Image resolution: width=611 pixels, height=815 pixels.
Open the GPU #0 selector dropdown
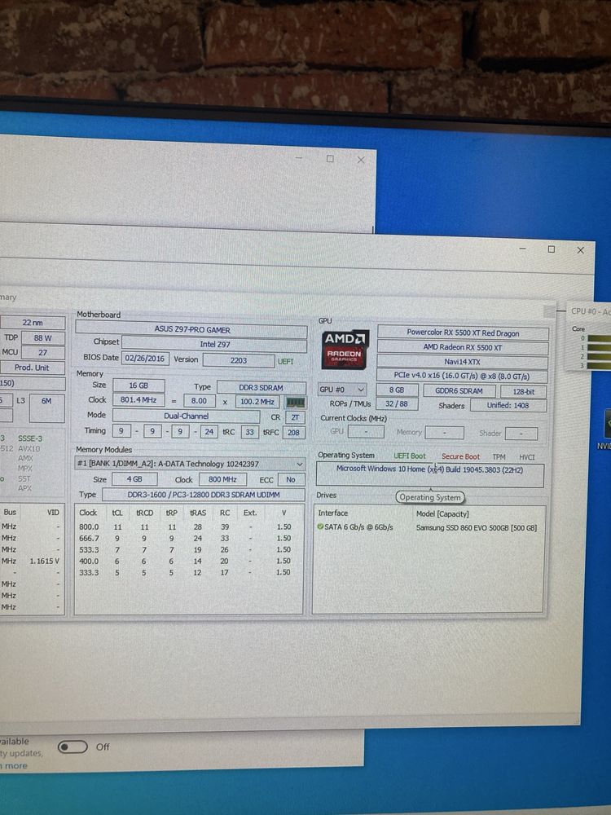tap(342, 390)
